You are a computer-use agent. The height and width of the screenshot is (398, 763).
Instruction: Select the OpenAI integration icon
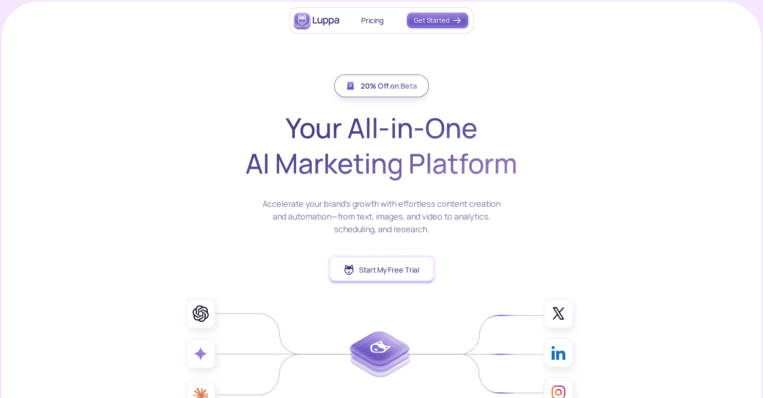click(x=200, y=314)
